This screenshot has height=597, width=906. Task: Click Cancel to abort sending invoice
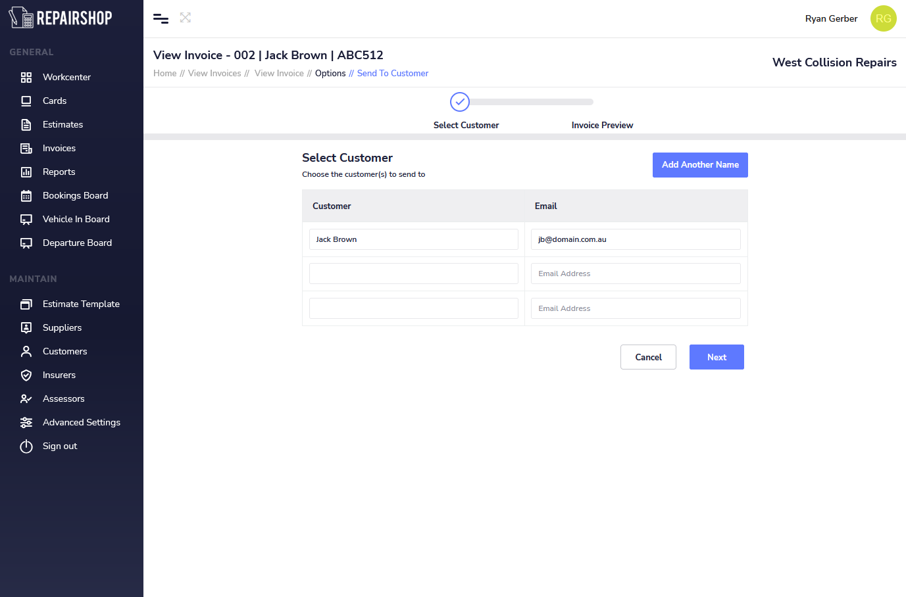(648, 357)
